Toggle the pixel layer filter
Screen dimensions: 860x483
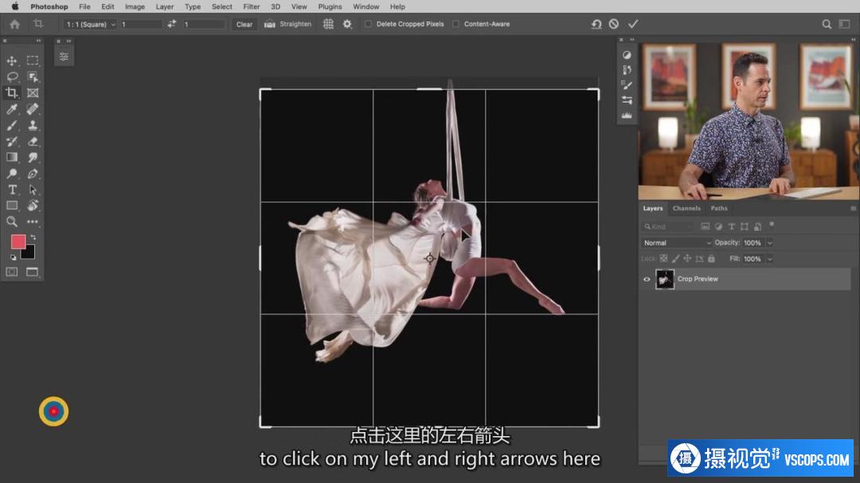pos(706,227)
